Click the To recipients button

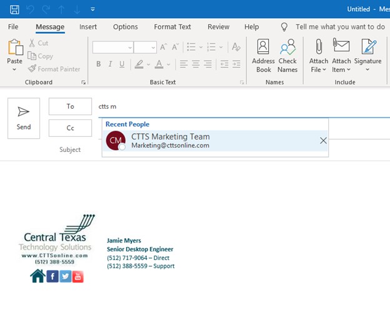70,106
